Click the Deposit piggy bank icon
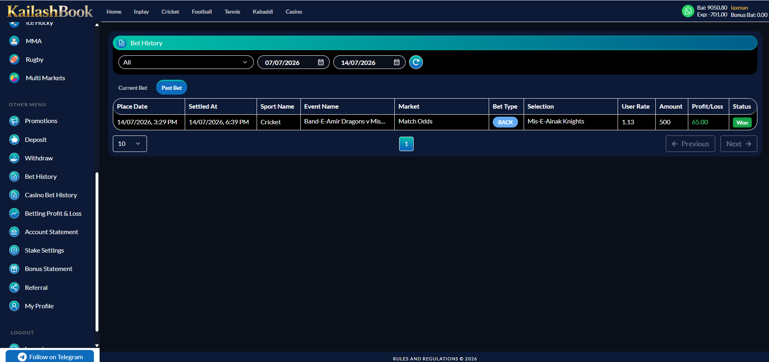Viewport: 769px width, 362px height. 14,140
